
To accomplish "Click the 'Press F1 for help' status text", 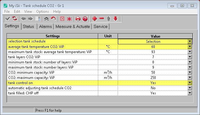I will (x=48, y=110).
